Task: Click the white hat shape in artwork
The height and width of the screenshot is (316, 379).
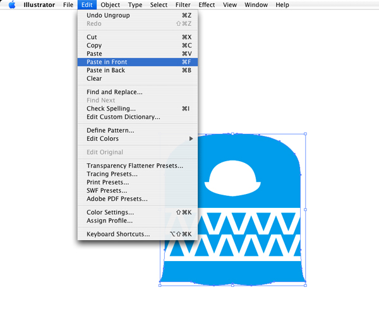Action: pyautogui.click(x=232, y=178)
